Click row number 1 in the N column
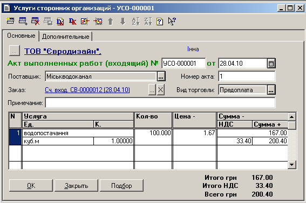Viewport: 306px width, 203px height. coord(15,137)
